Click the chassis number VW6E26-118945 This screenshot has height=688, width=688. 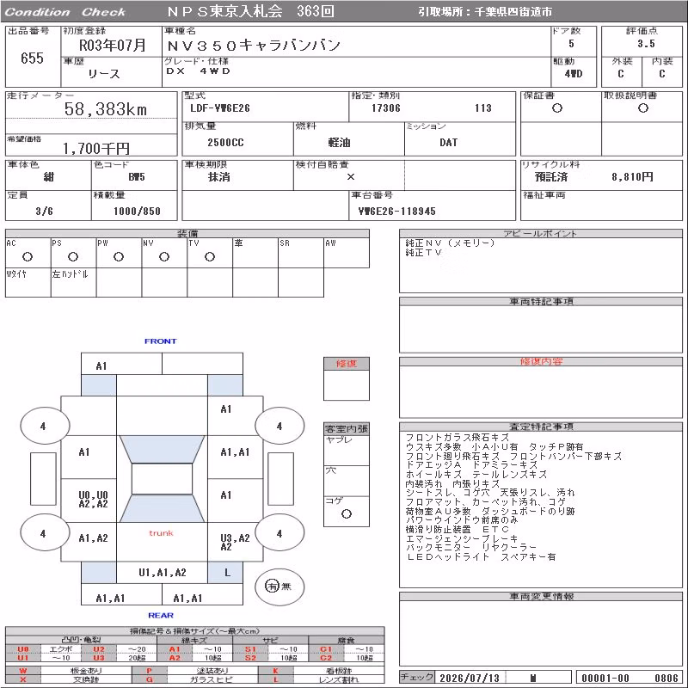click(396, 211)
